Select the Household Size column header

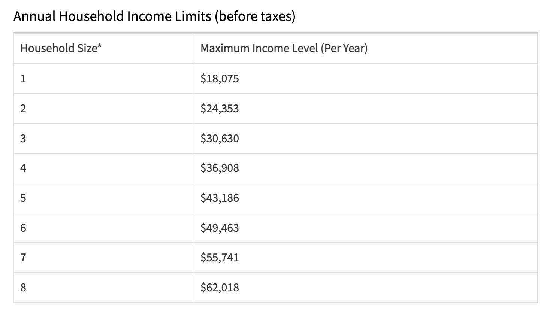[x=104, y=48]
